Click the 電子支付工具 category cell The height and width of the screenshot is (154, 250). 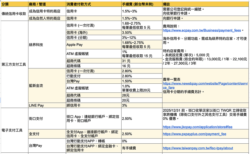[14, 130]
